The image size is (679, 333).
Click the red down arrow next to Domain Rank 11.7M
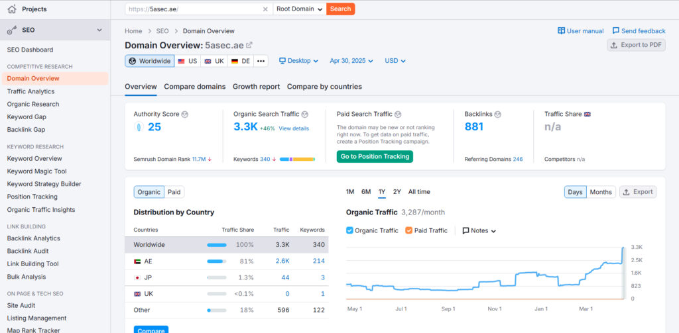(x=210, y=159)
